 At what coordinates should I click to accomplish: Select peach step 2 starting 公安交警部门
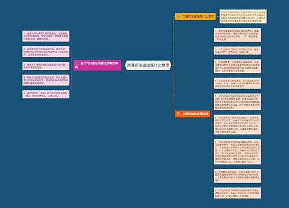tap(238, 50)
